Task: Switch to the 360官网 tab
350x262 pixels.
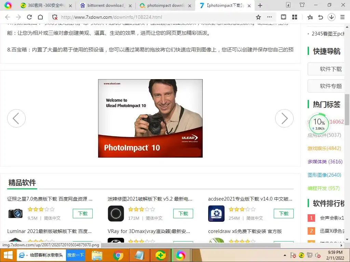Action: (x=46, y=5)
